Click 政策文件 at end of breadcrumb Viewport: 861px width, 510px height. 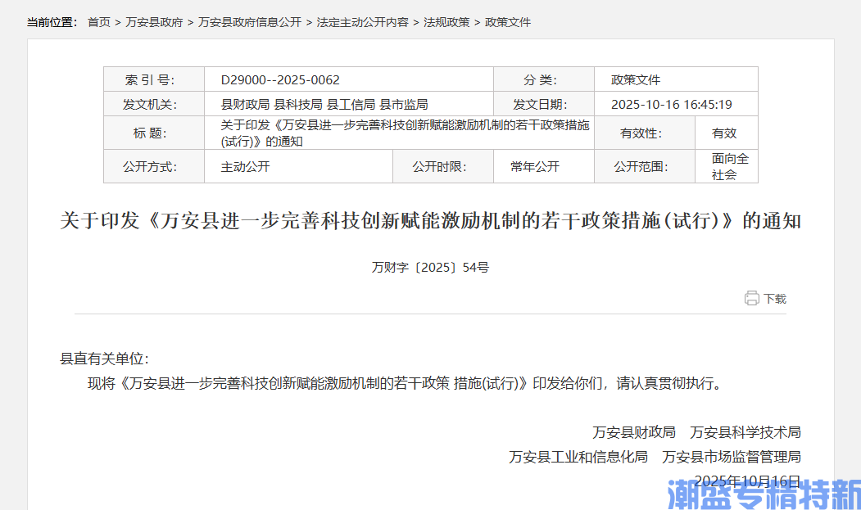coord(508,22)
